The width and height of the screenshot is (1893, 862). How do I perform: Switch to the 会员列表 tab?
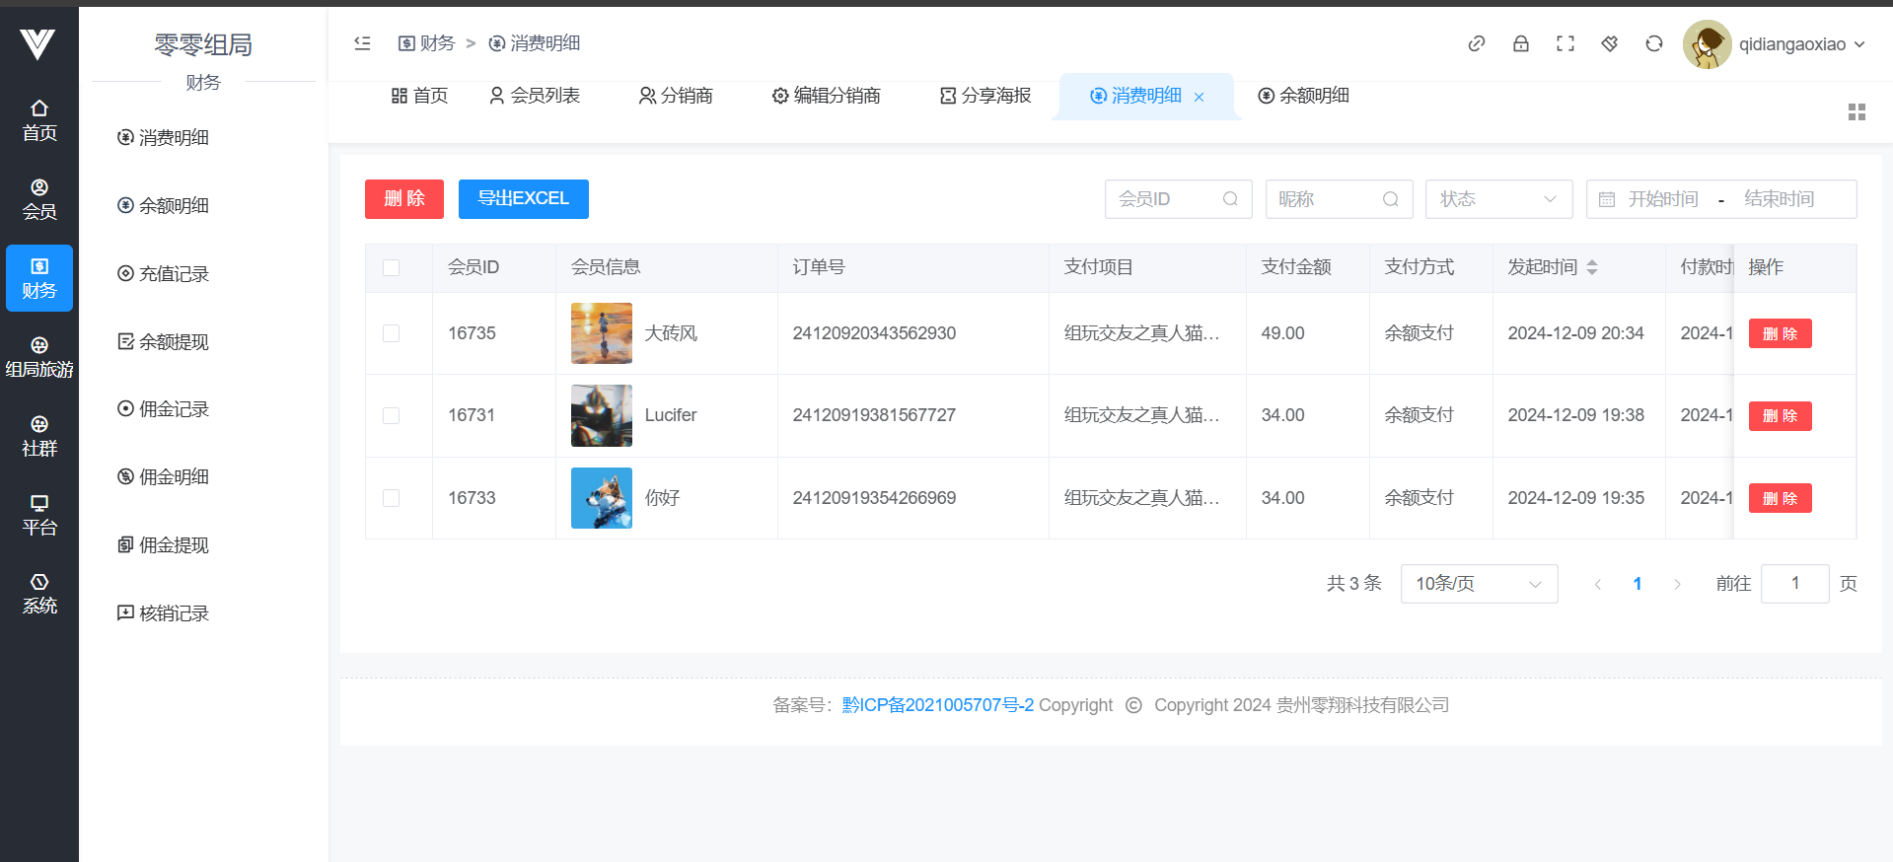point(535,96)
